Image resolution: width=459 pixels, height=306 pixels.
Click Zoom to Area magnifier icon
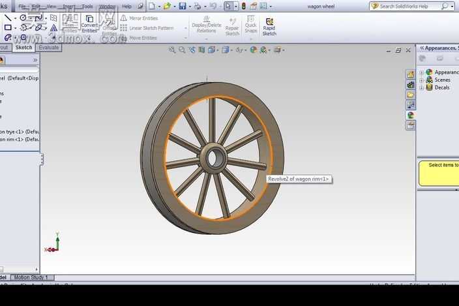tap(182, 50)
